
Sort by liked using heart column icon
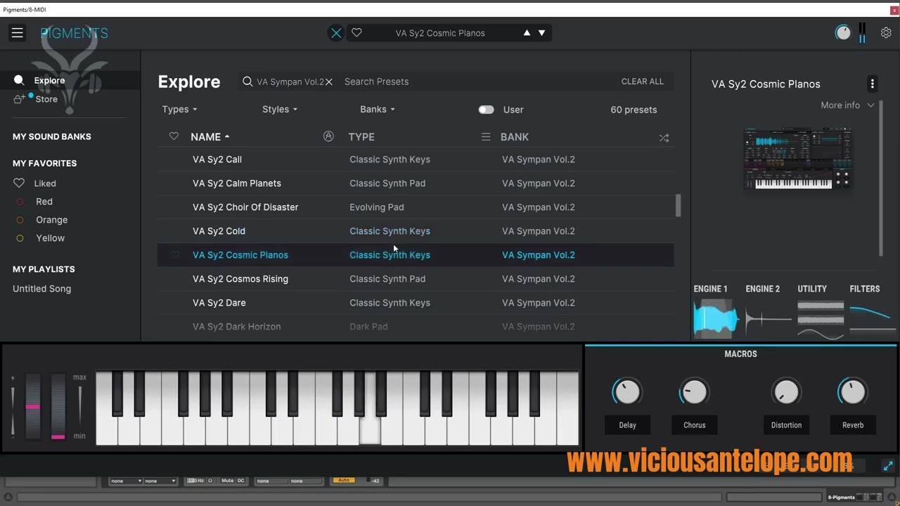[x=174, y=136]
